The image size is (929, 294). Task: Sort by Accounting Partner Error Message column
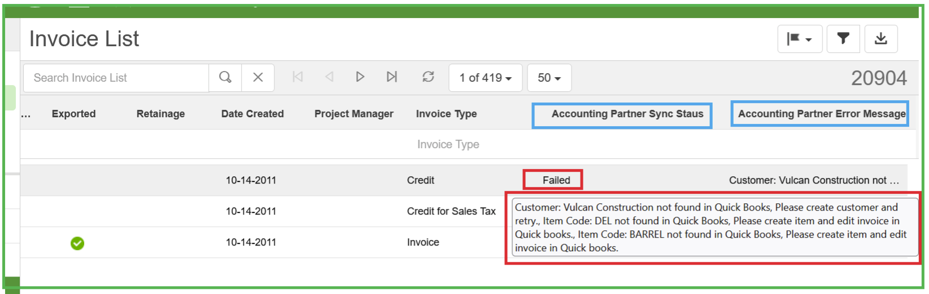(822, 114)
